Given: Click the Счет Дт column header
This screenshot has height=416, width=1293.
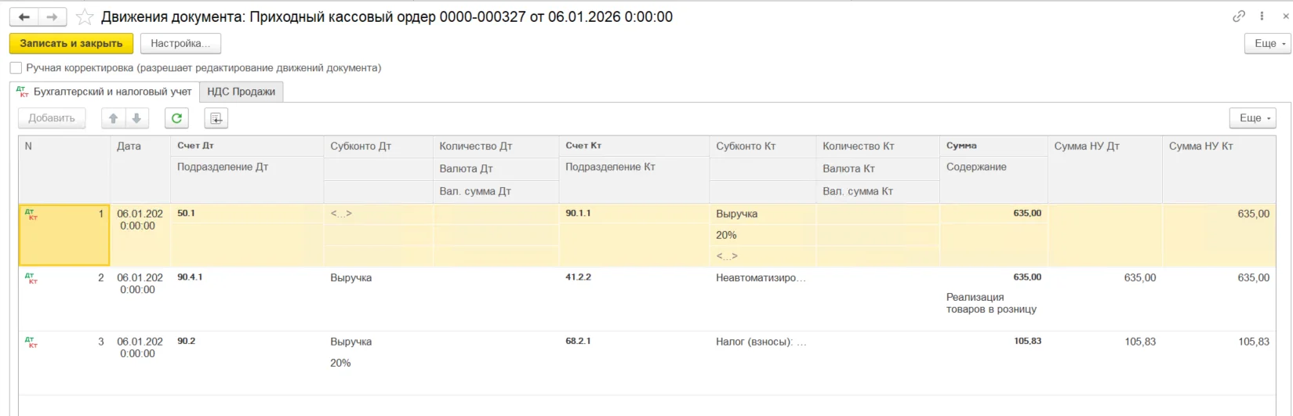Looking at the screenshot, I should tap(247, 146).
